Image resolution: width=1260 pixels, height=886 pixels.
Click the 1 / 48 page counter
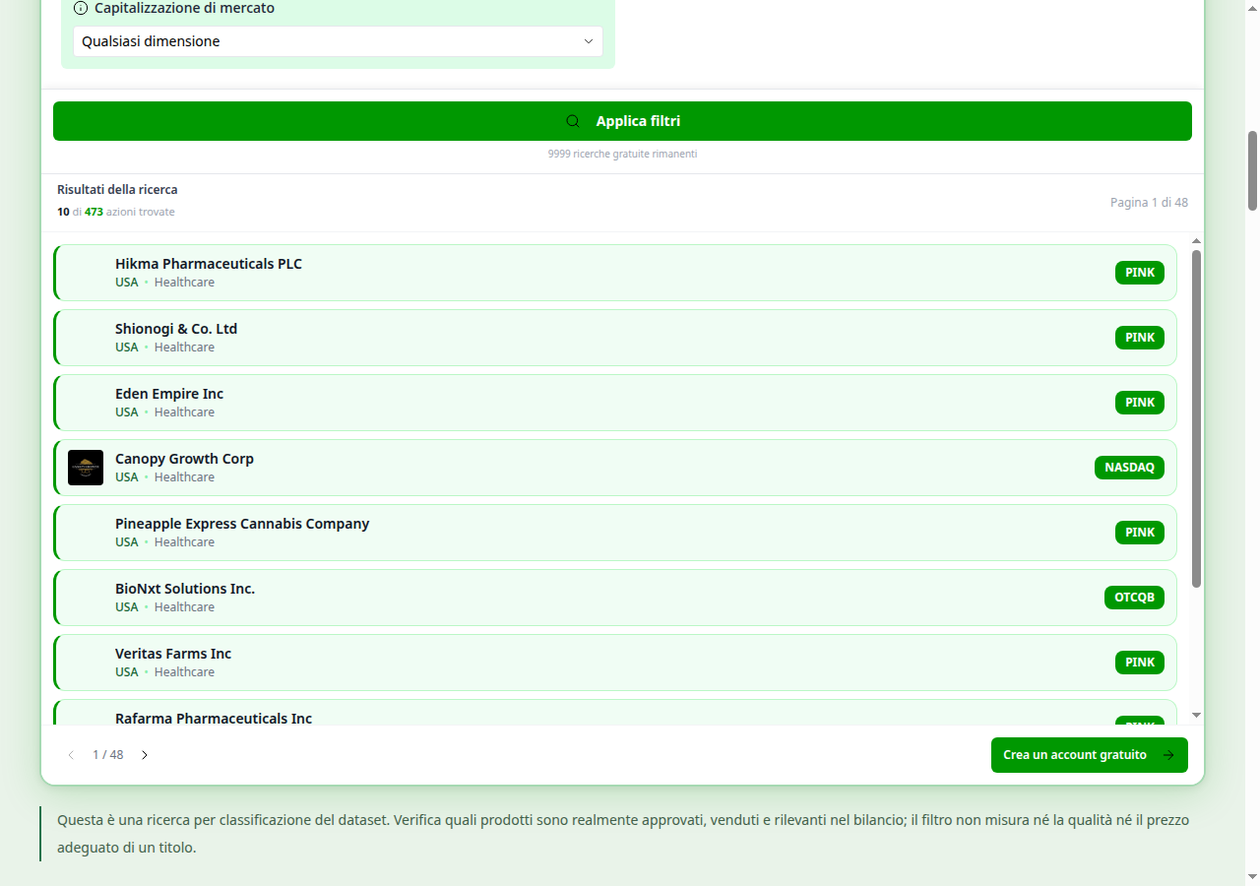point(108,755)
